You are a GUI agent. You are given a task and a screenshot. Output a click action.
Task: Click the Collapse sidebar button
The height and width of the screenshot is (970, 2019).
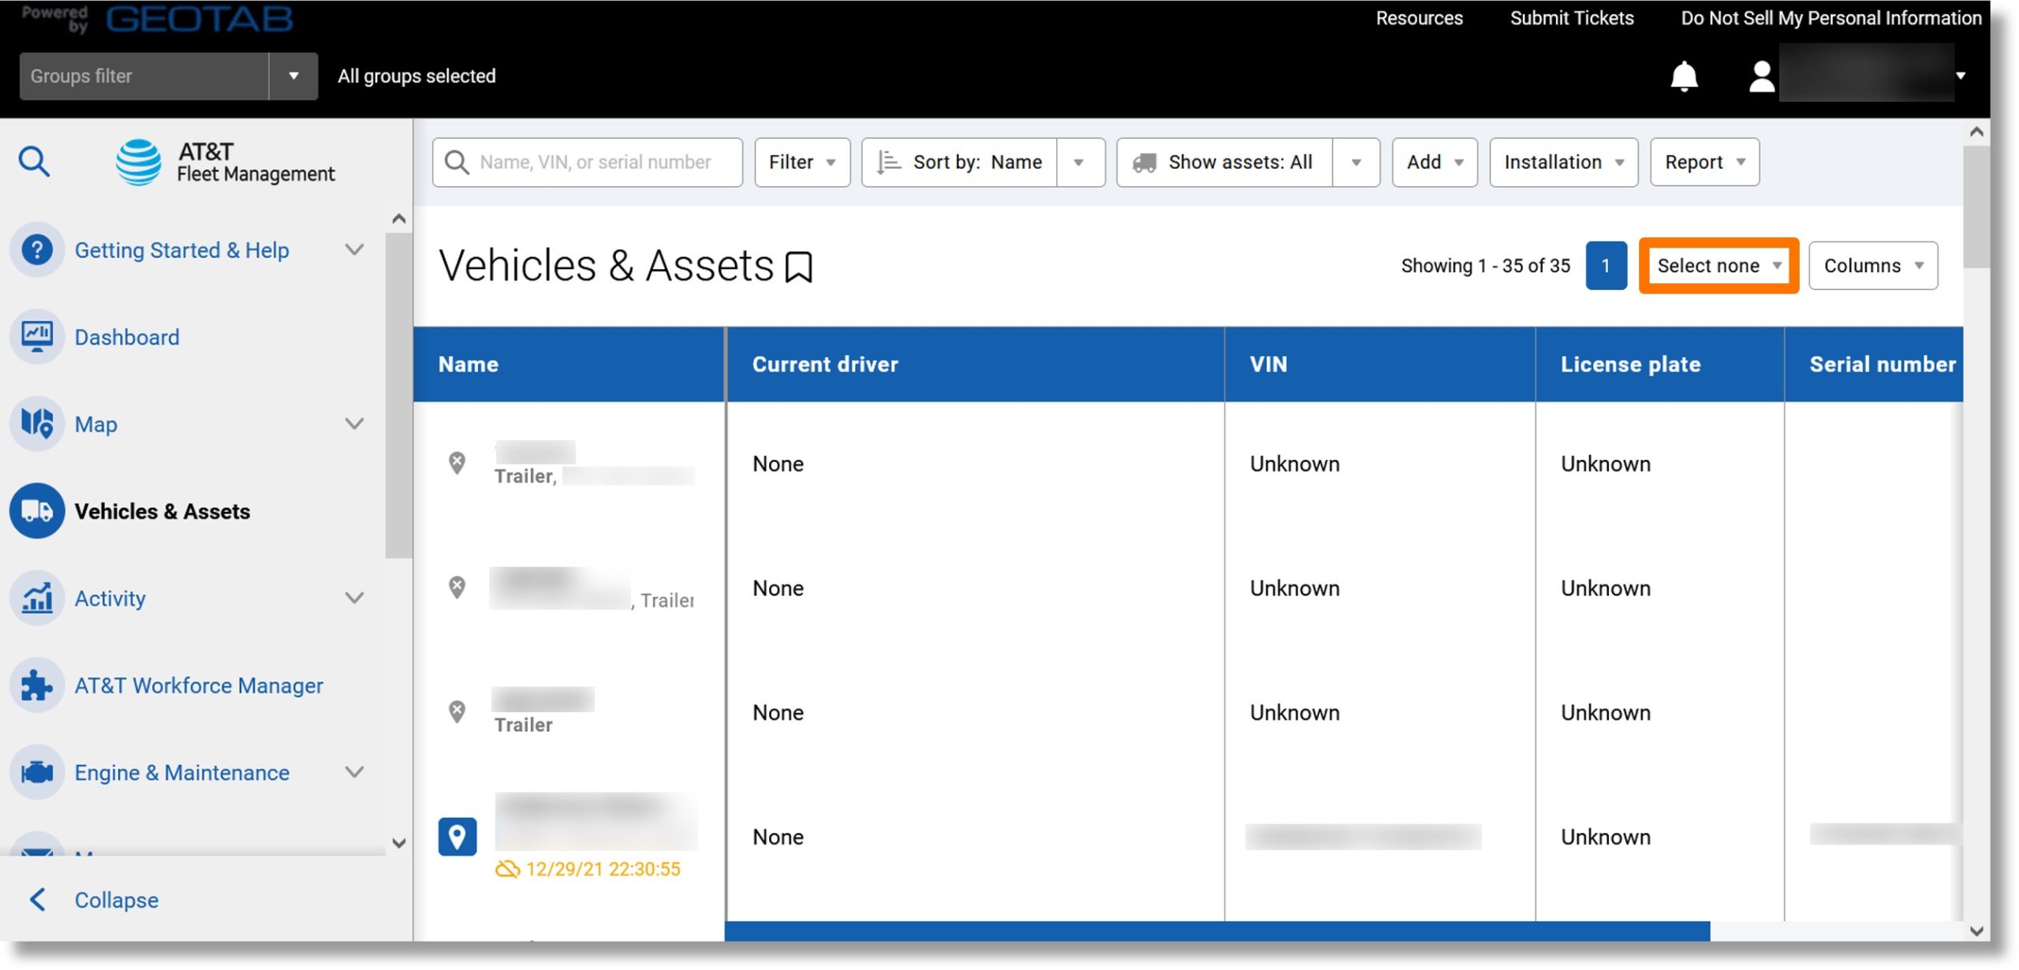point(114,899)
